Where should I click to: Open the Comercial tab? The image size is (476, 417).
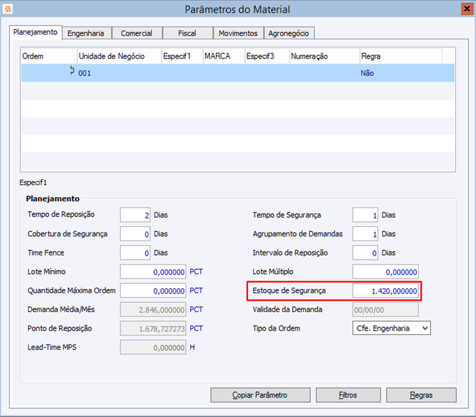[x=137, y=33]
